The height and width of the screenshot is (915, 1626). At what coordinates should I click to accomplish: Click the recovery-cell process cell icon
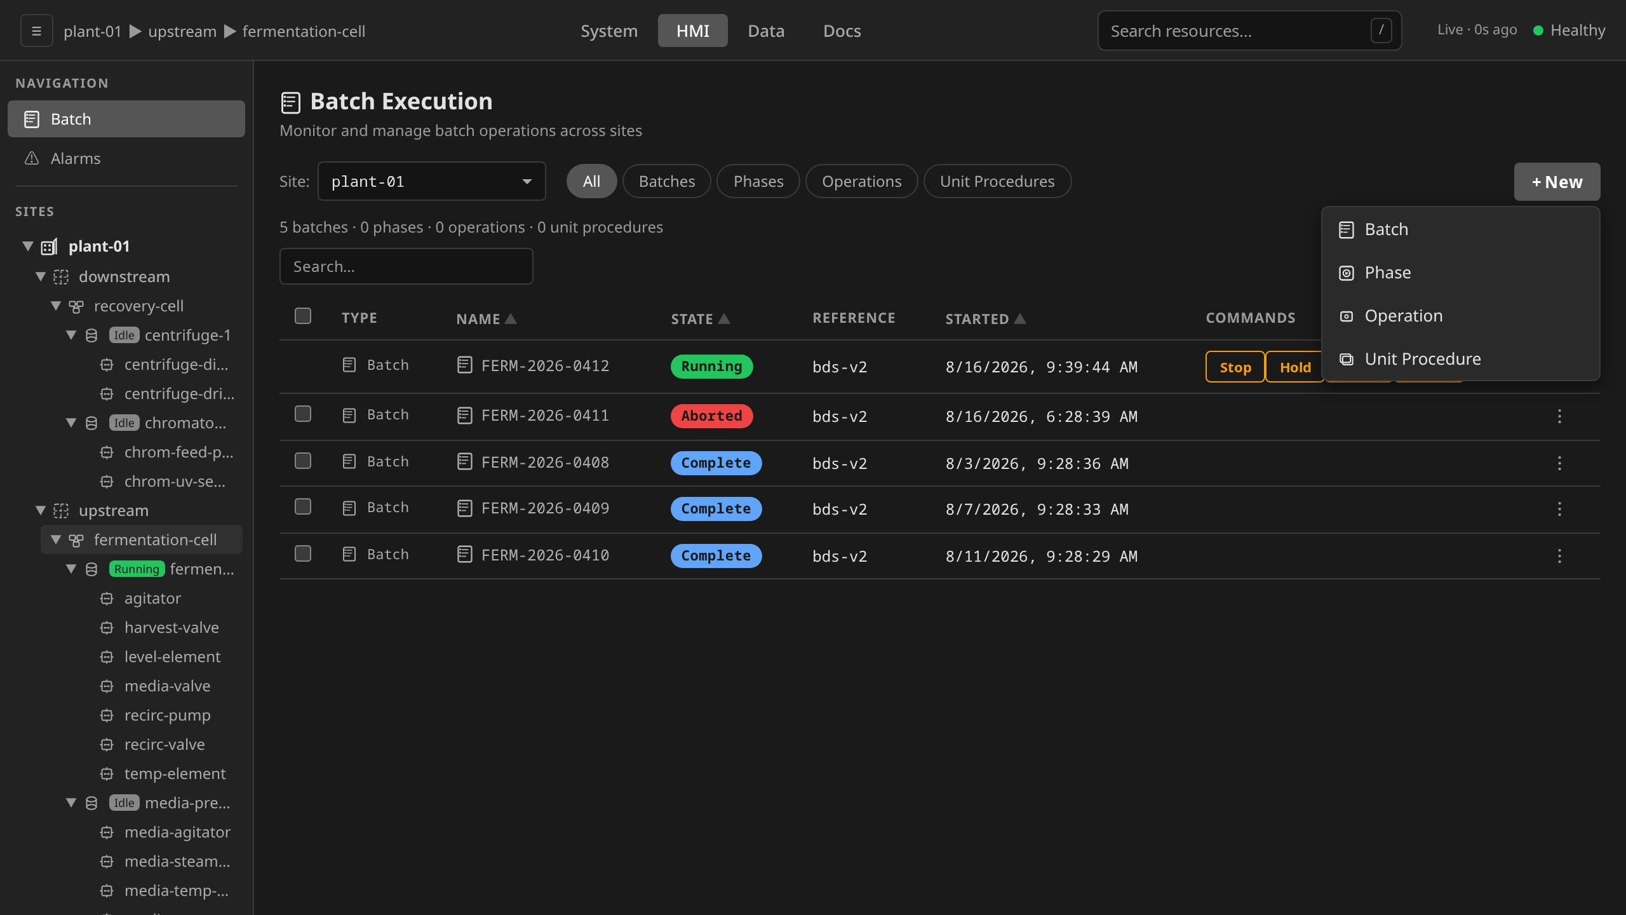(x=76, y=306)
